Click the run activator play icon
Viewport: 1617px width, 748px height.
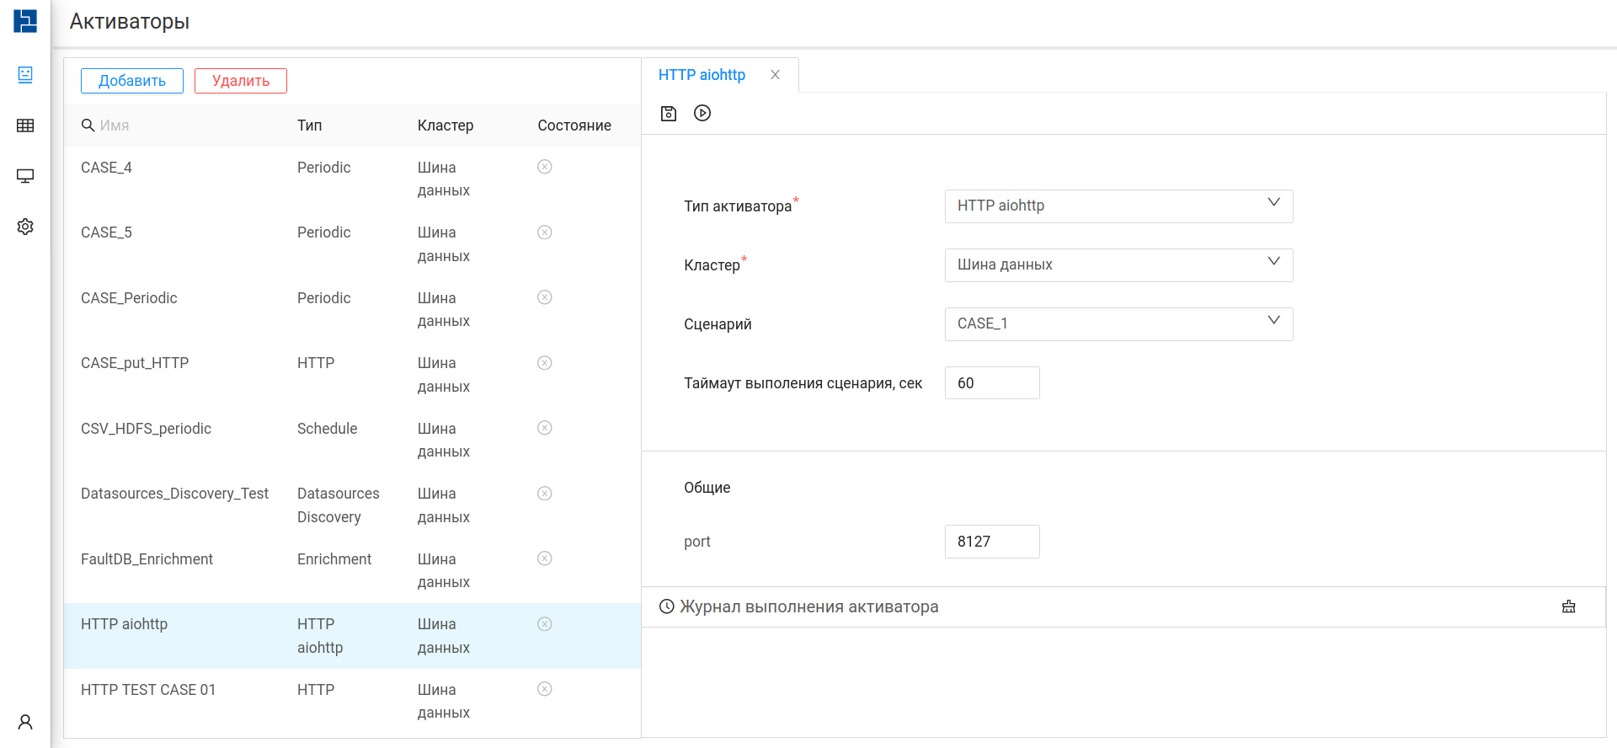702,113
